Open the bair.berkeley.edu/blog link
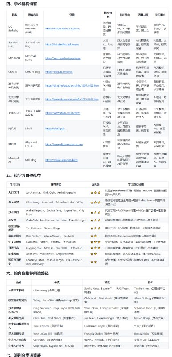Viewport: 172px width, 357px height. pos(62,29)
